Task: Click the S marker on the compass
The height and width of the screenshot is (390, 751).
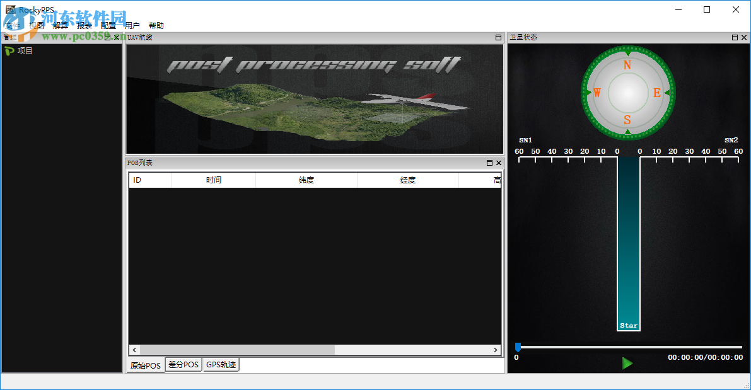Action: coord(627,120)
